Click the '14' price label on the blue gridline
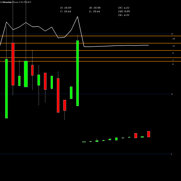The image size is (181, 181). click(x=172, y=94)
